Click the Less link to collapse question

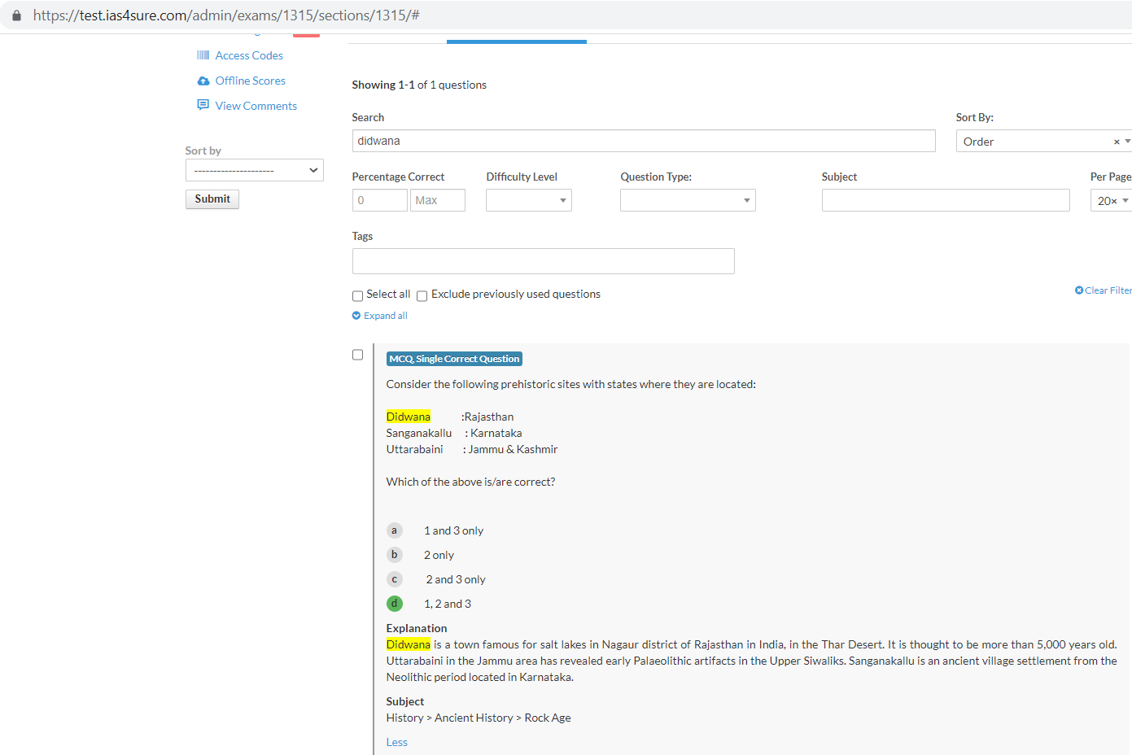click(x=396, y=742)
